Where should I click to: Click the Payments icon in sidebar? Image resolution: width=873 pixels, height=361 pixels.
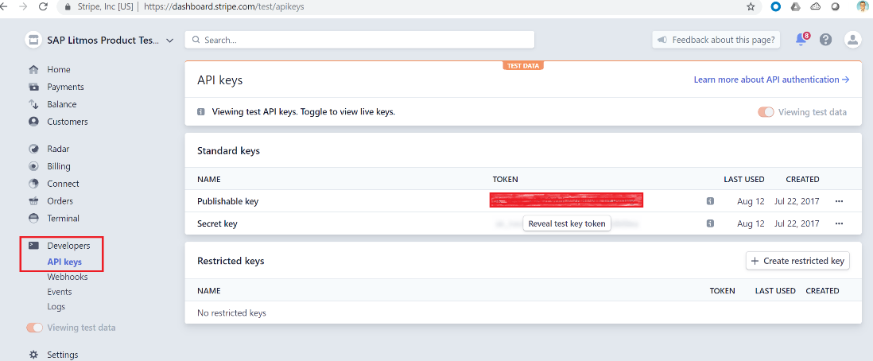point(34,87)
